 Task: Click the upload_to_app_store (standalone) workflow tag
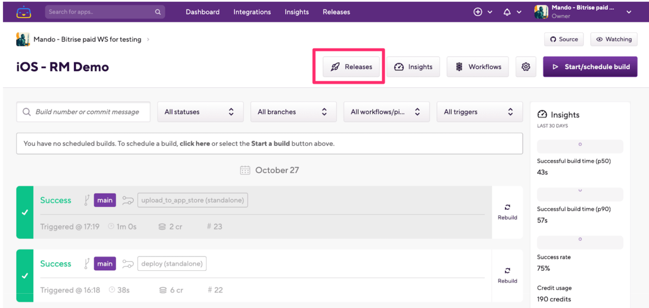pos(193,200)
